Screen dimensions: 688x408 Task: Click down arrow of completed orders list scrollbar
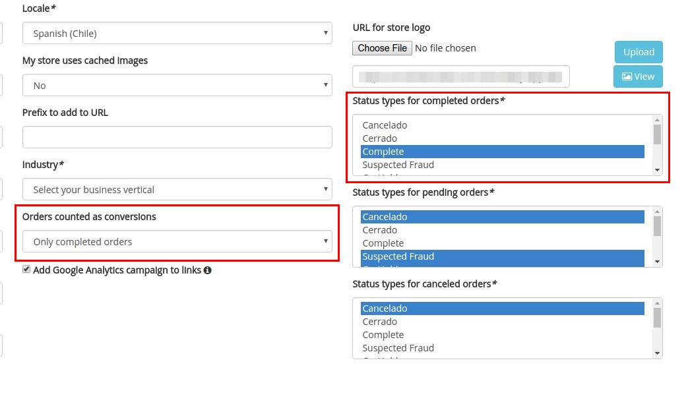pyautogui.click(x=657, y=170)
